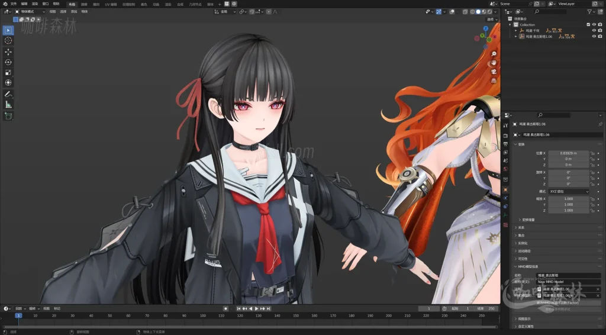Select the Move tool
606x335 pixels.
8,51
